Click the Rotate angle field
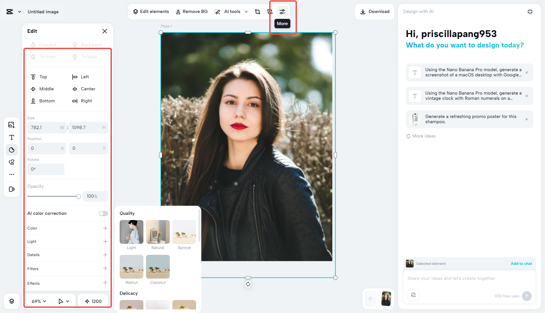Screen dimensions: 545x313 click(46, 169)
